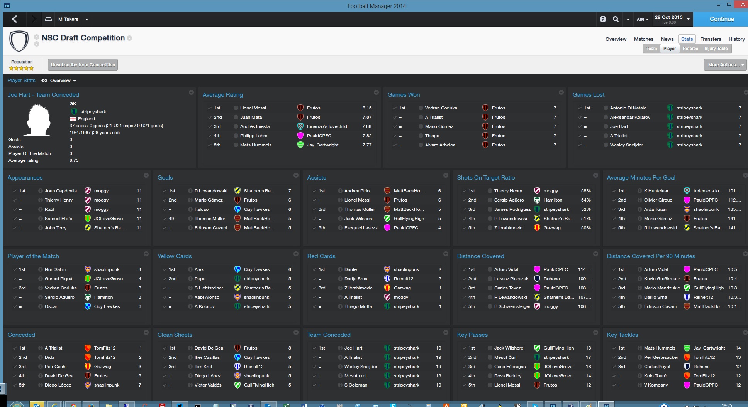This screenshot has height=407, width=748.
Task: Click Rohana badge beside Lukasz Piszczek
Action: 537,279
